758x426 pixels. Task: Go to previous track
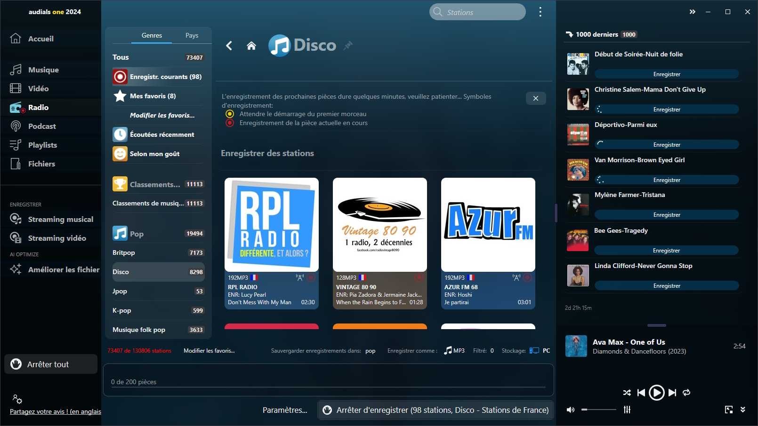click(641, 393)
